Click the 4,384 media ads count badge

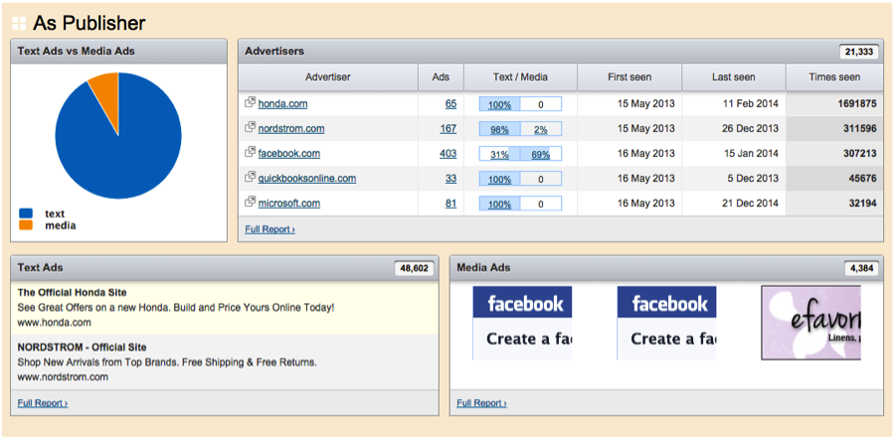click(861, 268)
